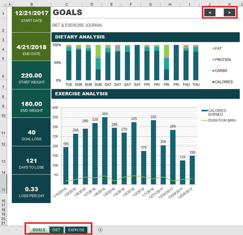This screenshot has width=243, height=235.
Task: Select the GOALS sheet tab
Action: coord(39,230)
